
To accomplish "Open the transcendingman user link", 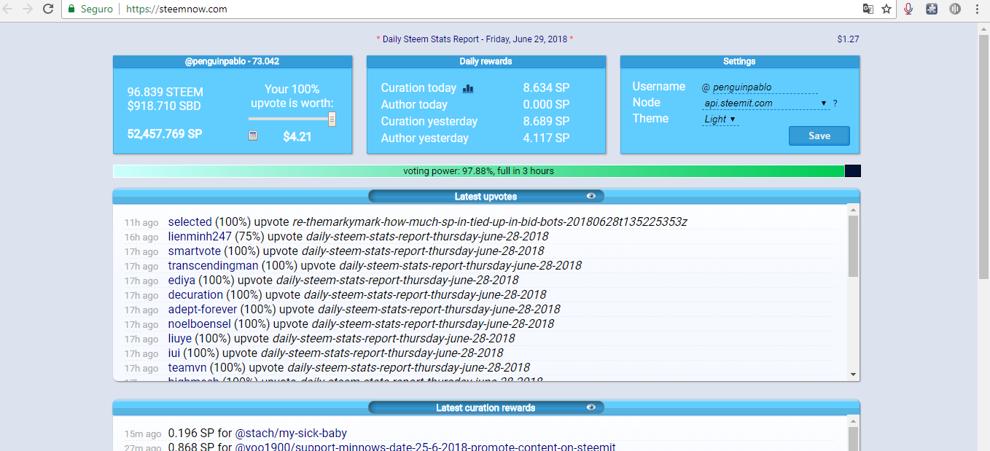I will [214, 265].
